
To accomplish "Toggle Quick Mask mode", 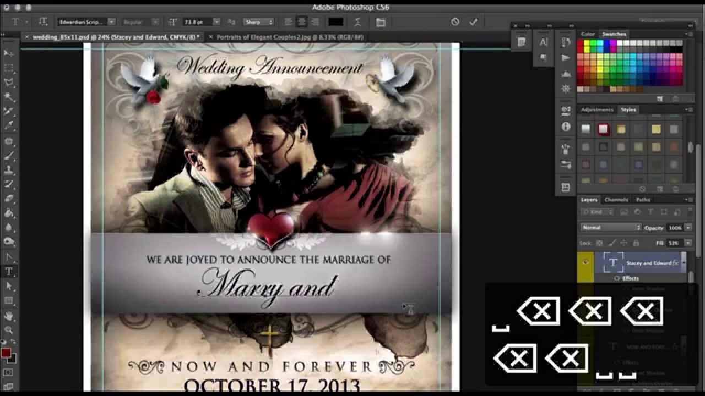I will pos(9,372).
